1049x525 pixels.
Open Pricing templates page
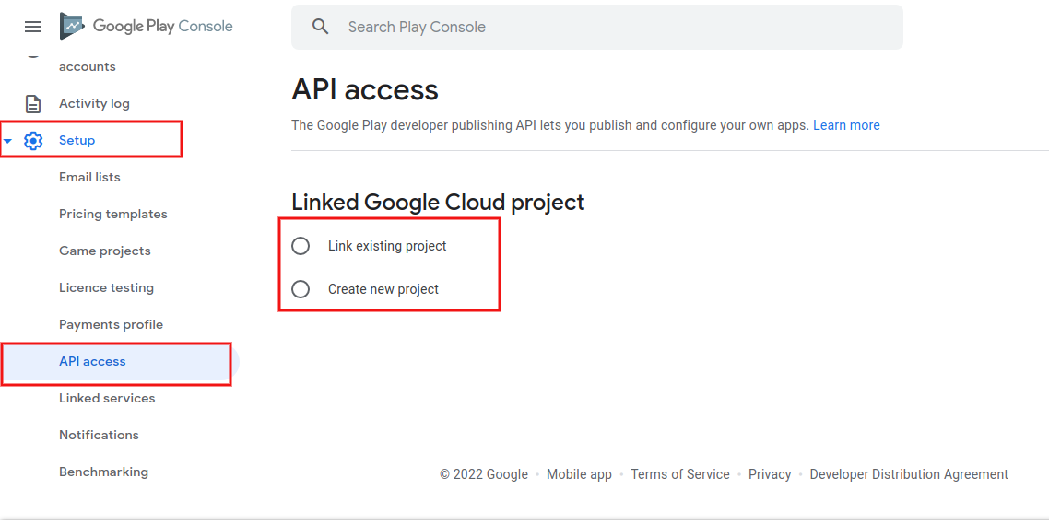tap(113, 214)
